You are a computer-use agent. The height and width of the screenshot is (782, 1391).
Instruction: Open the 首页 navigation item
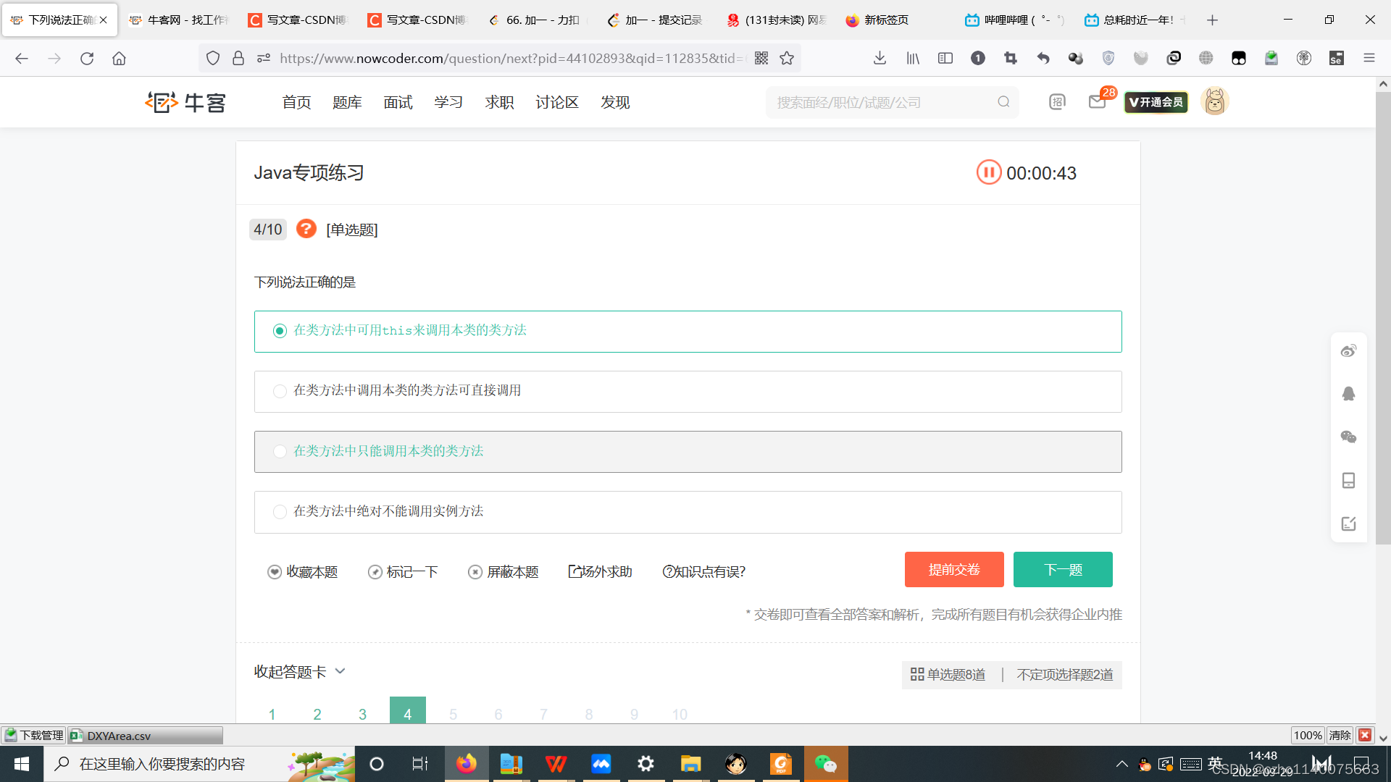coord(296,102)
